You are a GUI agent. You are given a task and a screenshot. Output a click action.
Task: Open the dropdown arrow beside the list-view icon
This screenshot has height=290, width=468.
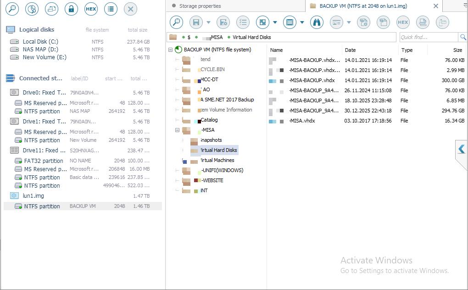(x=302, y=22)
